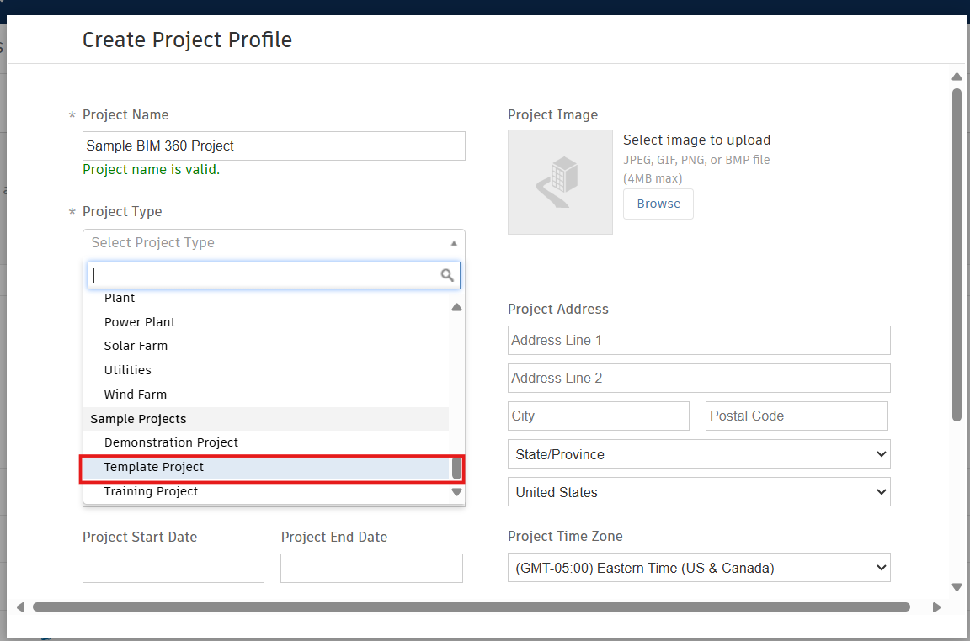The height and width of the screenshot is (641, 970).
Task: Click the Project Start Date field
Action: click(173, 568)
